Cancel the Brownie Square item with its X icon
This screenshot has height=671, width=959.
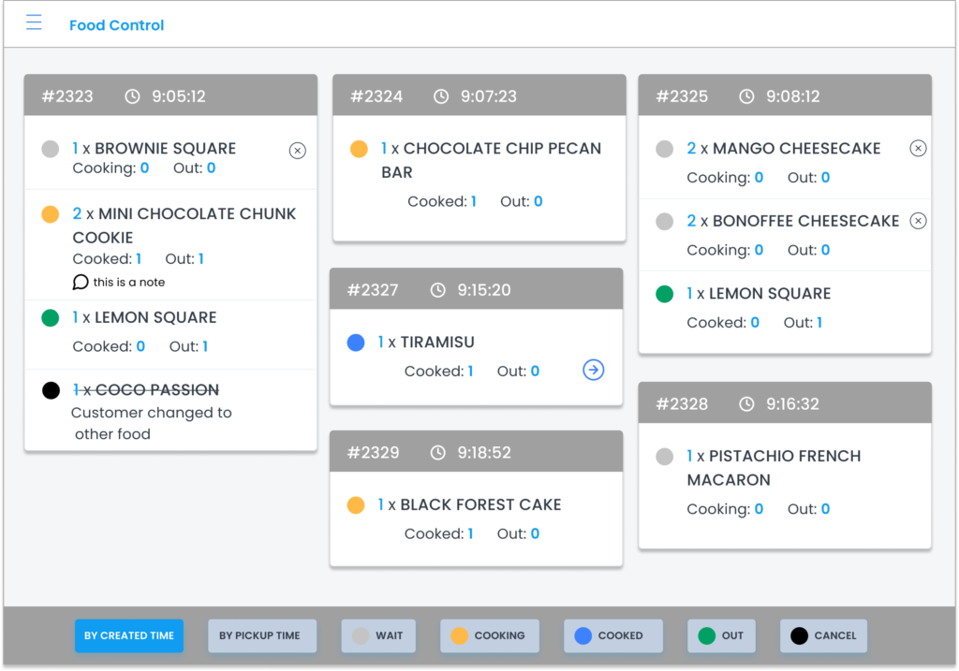(297, 150)
